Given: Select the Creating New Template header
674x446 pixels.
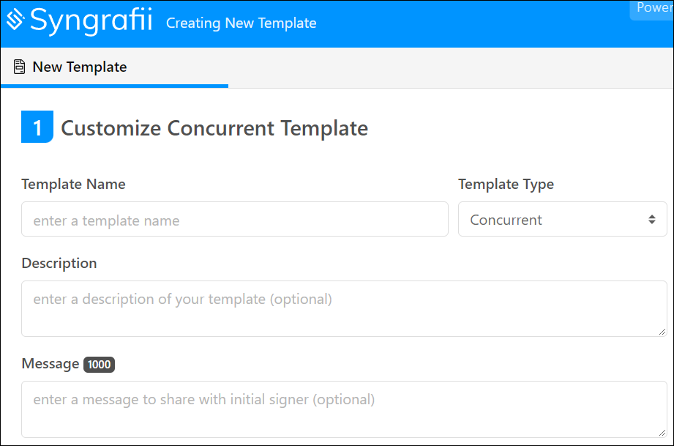Looking at the screenshot, I should 241,23.
